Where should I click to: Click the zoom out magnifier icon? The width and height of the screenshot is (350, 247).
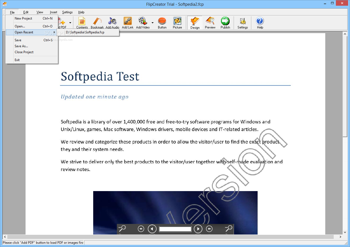coord(122,229)
